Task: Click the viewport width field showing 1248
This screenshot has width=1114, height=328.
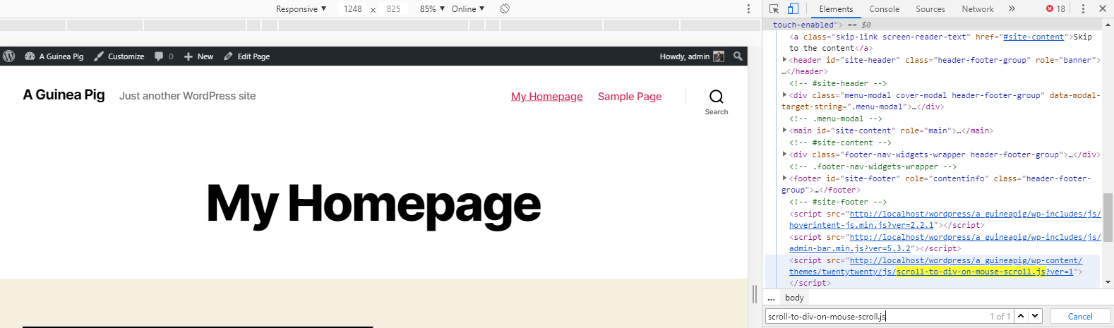Action: tap(352, 9)
